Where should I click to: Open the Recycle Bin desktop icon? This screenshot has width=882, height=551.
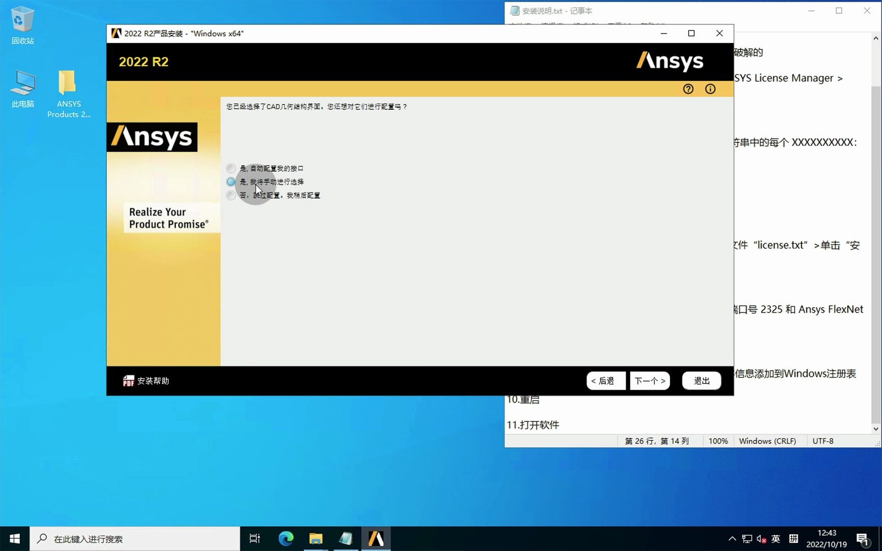click(22, 26)
